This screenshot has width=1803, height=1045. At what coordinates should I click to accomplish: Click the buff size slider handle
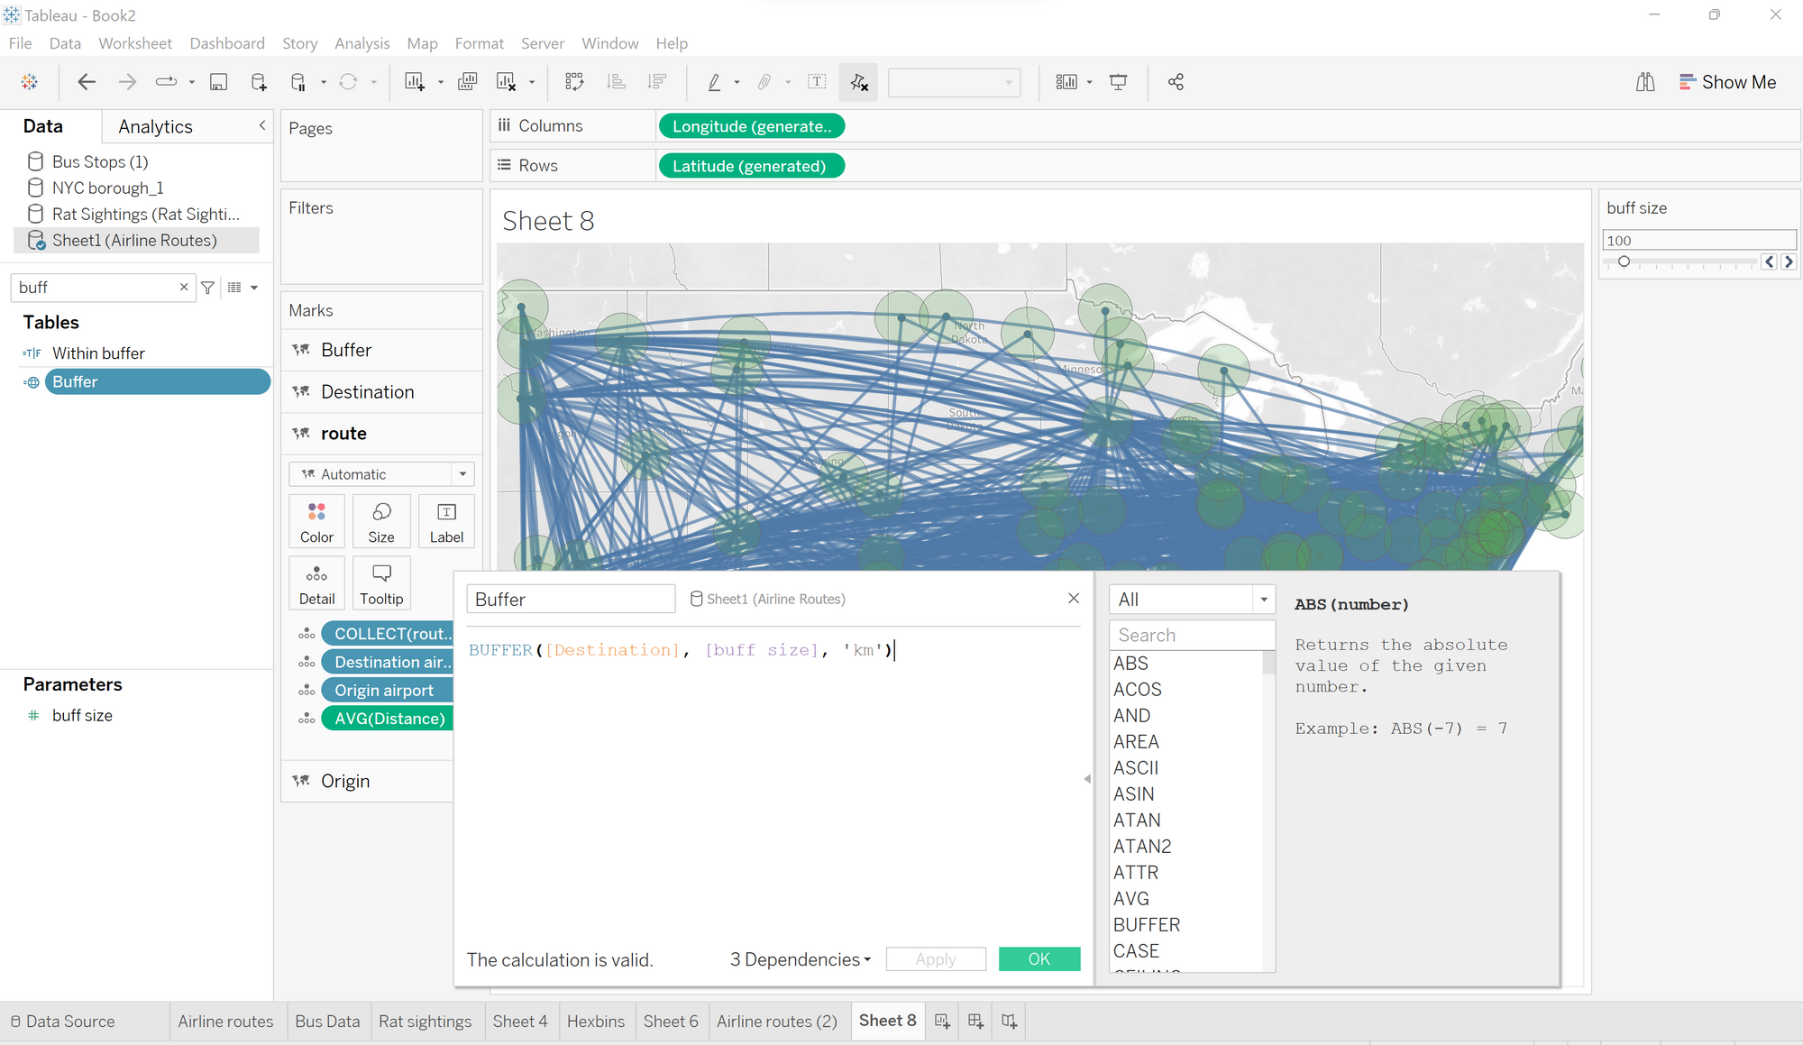(1624, 261)
